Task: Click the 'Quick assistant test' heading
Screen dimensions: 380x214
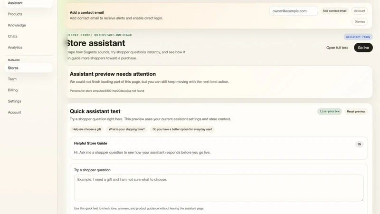Action: tap(95, 111)
